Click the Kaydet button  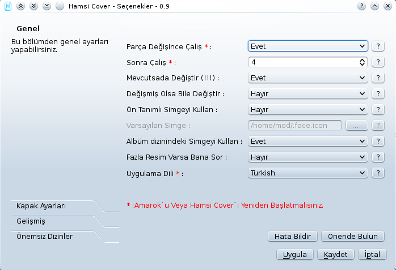coord(336,255)
